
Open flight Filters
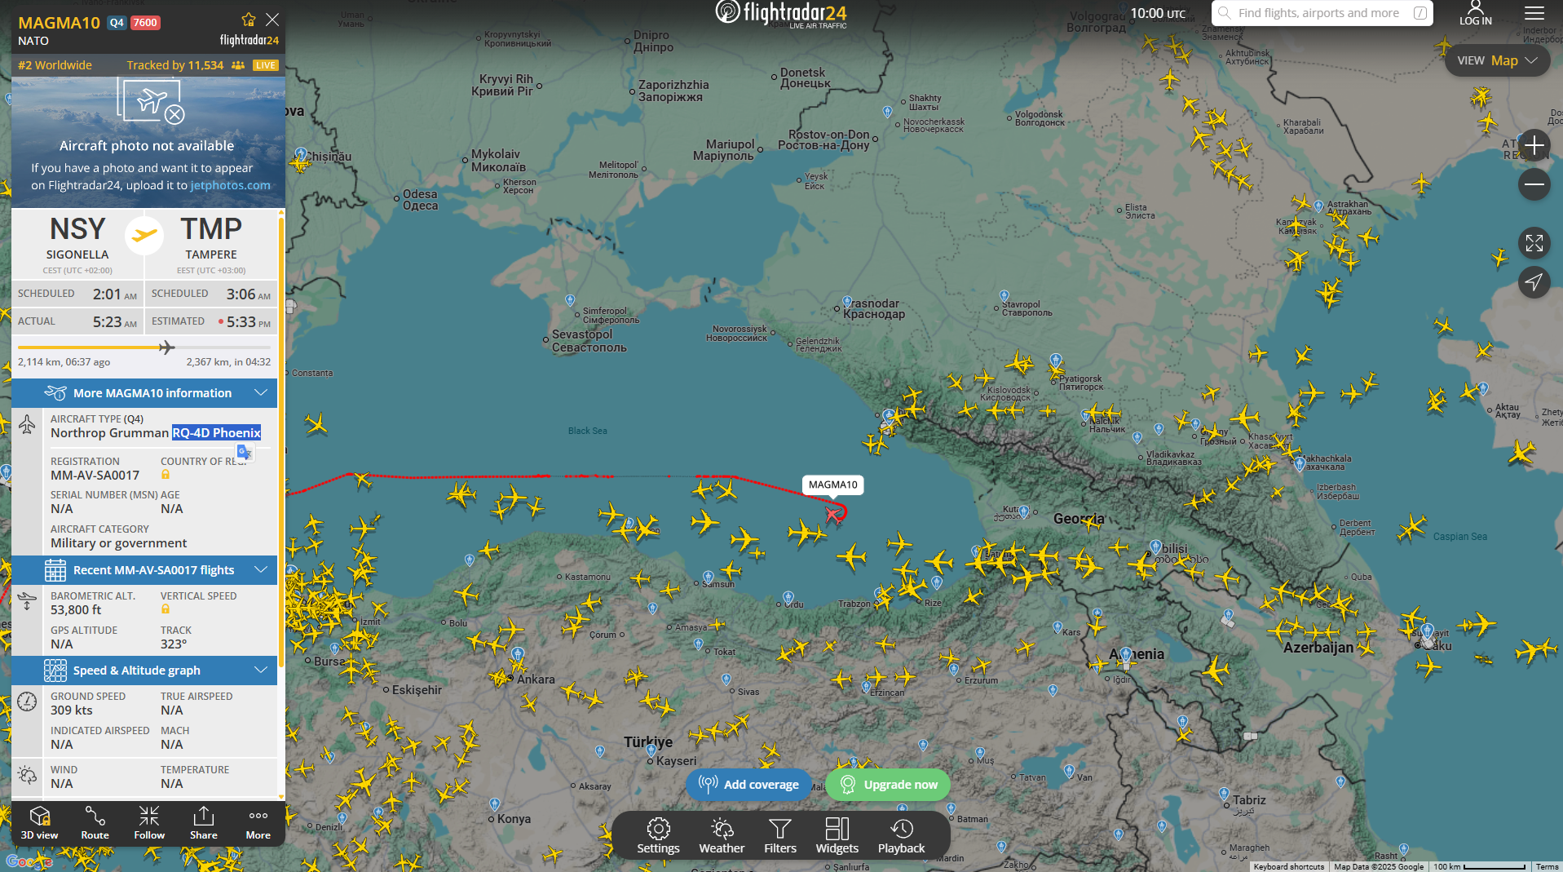780,836
